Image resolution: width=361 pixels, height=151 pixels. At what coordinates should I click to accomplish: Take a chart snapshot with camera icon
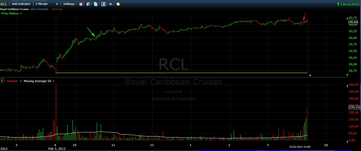click(111, 4)
